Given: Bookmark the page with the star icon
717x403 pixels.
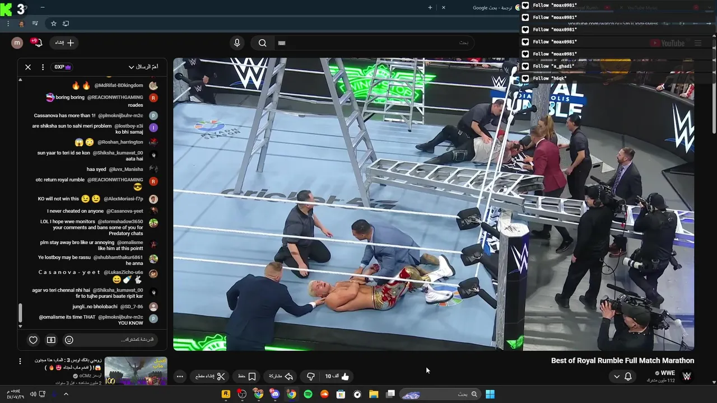Looking at the screenshot, I should [54, 24].
